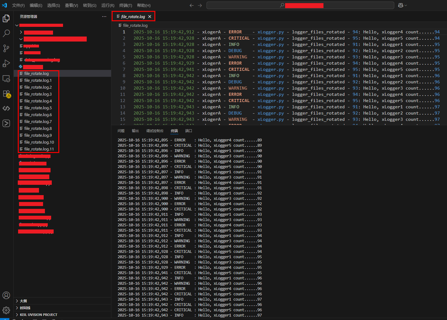The height and width of the screenshot is (320, 447).
Task: Open Copilot dropdown chevron in title bar
Action: [406, 5]
